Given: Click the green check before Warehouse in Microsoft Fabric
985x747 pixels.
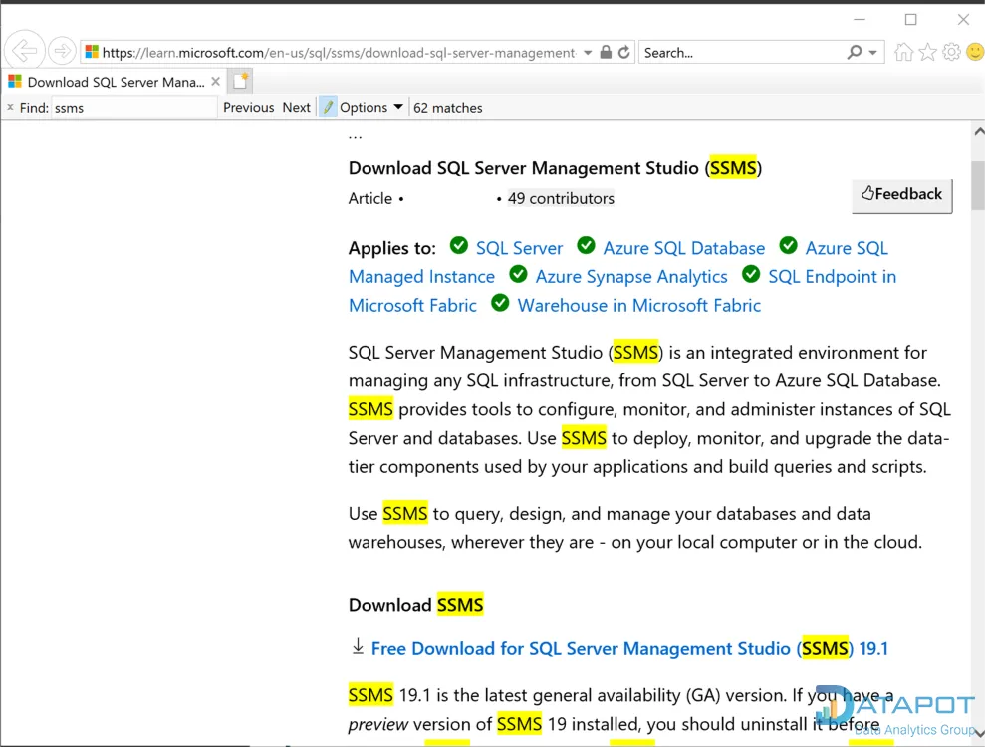Looking at the screenshot, I should 500,303.
